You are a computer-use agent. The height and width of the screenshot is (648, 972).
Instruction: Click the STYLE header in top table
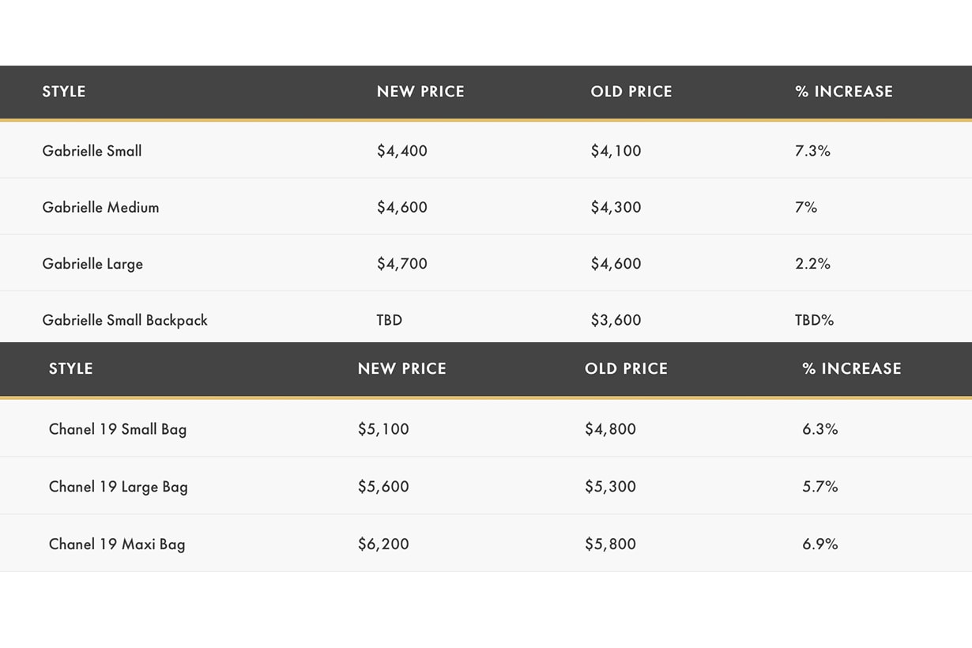[x=64, y=92]
